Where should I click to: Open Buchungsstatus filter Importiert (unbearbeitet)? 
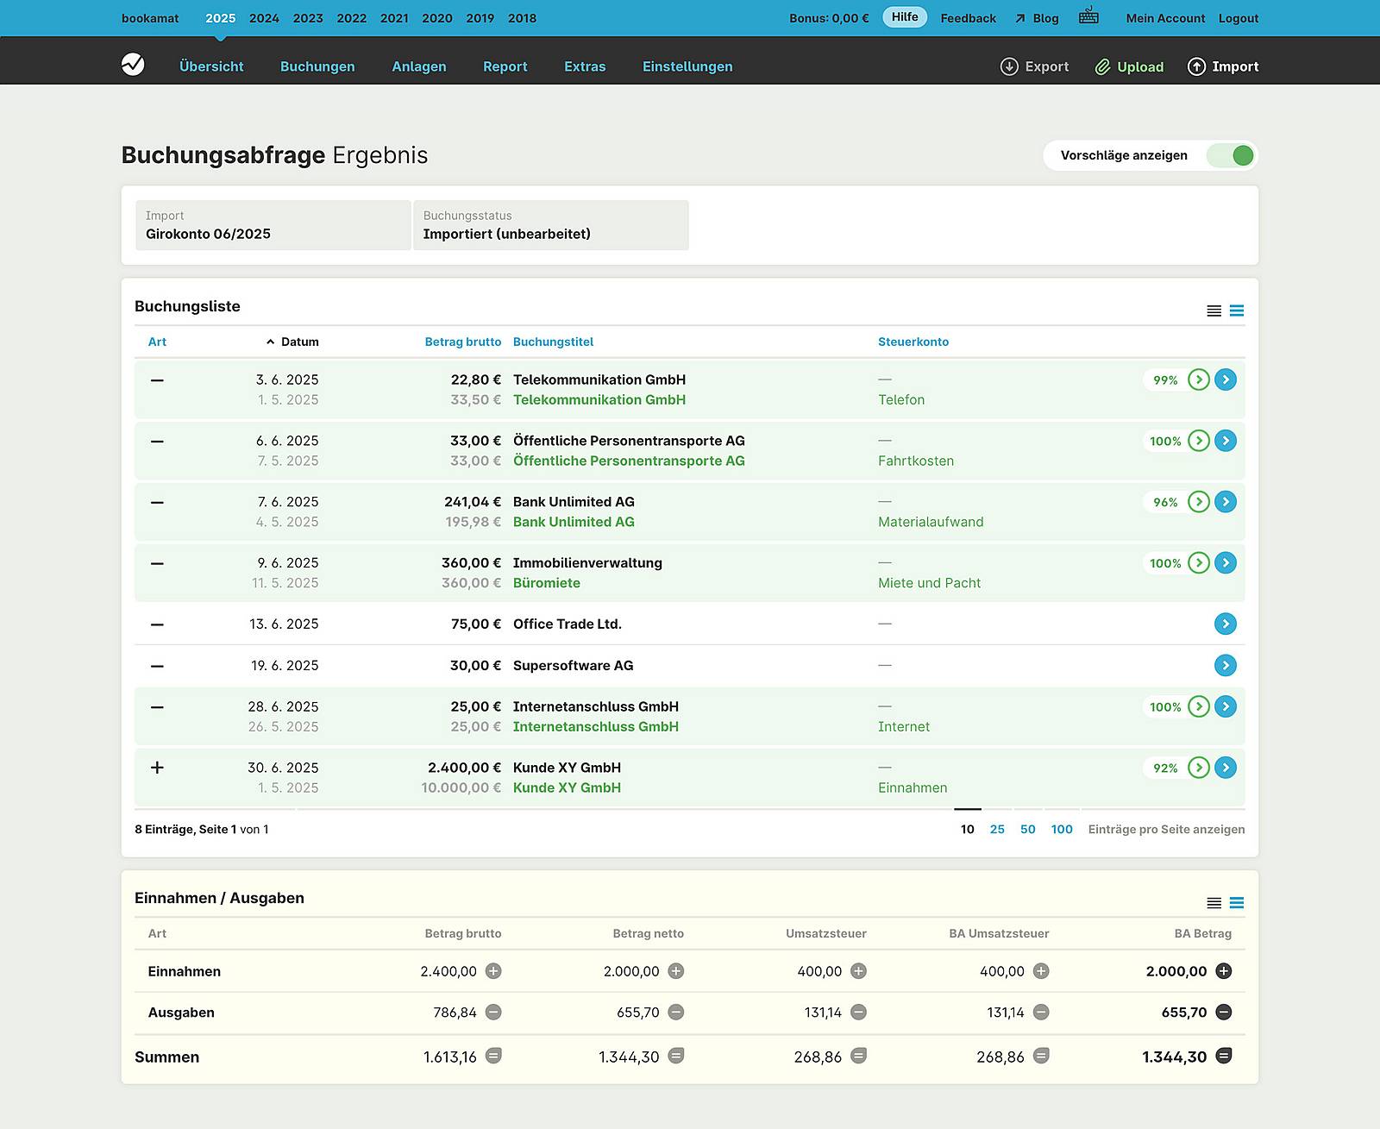pyautogui.click(x=551, y=225)
